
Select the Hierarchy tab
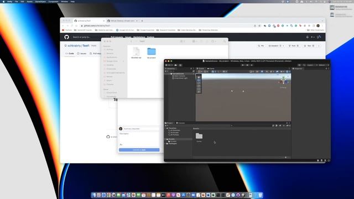pos(170,69)
